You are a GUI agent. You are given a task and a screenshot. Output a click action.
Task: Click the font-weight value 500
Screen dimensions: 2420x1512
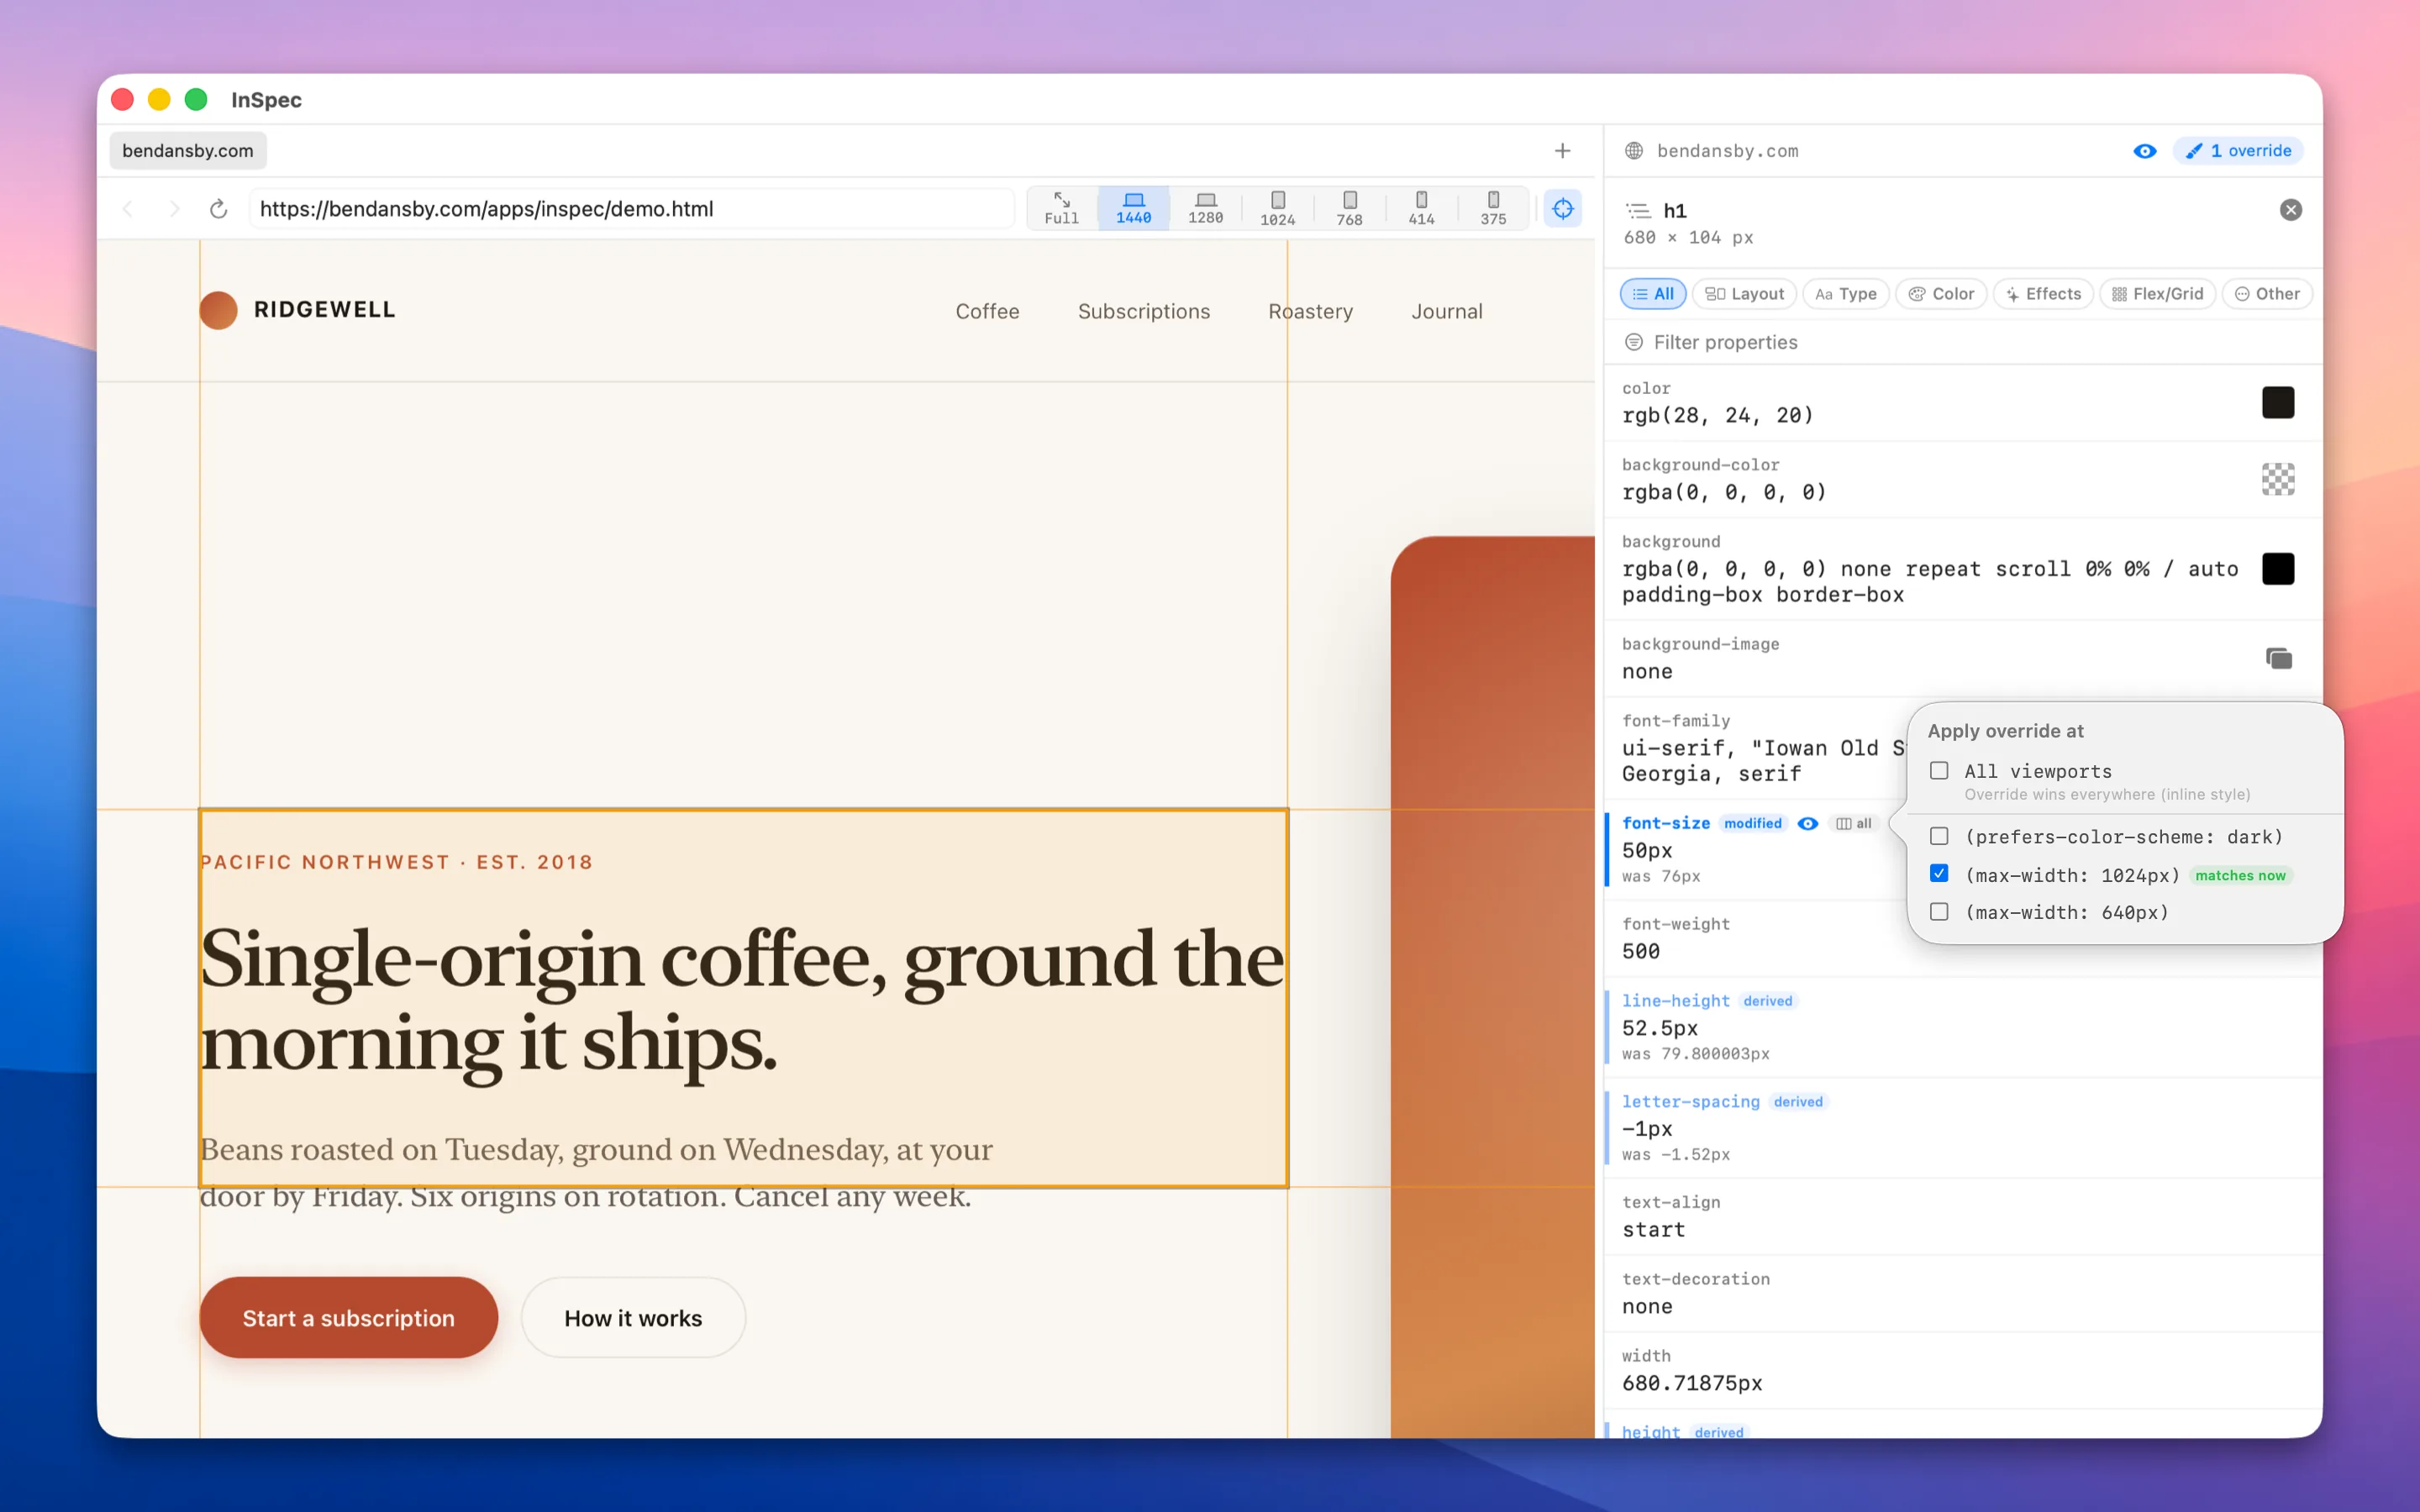[1641, 951]
